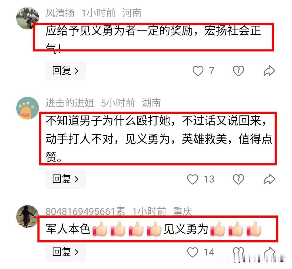
Task: Share 进击的进姐's comment
Action: click(269, 179)
